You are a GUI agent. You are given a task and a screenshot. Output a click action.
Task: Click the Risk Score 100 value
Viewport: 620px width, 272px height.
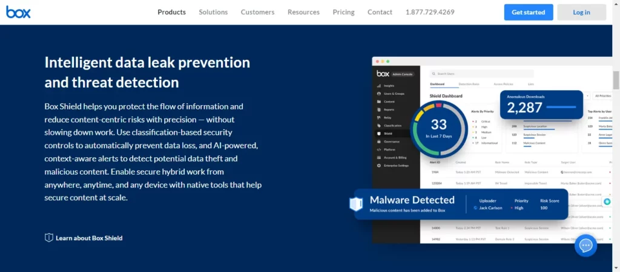coord(544,208)
